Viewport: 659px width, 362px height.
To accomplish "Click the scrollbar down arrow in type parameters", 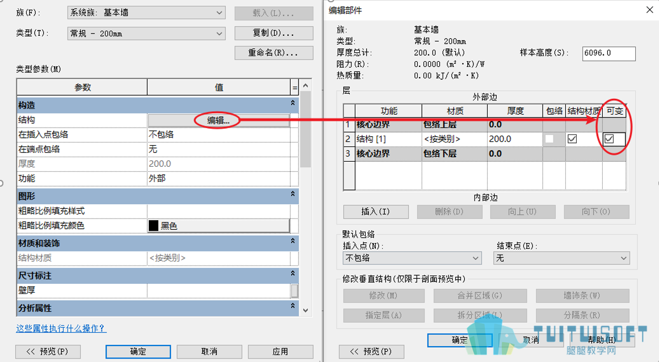I will coord(305,310).
